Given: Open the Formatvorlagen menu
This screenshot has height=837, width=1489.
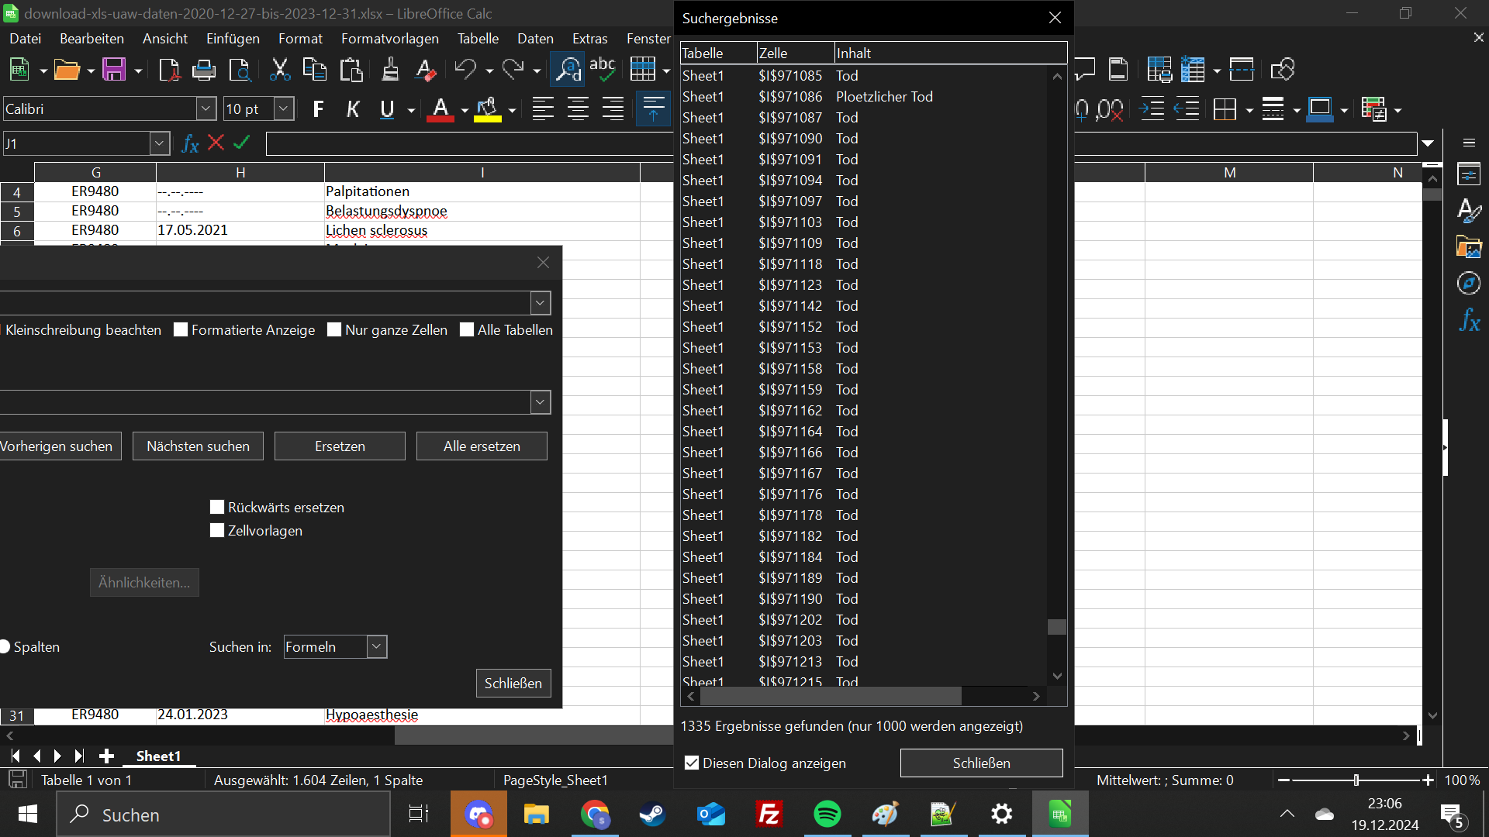Looking at the screenshot, I should [x=389, y=39].
